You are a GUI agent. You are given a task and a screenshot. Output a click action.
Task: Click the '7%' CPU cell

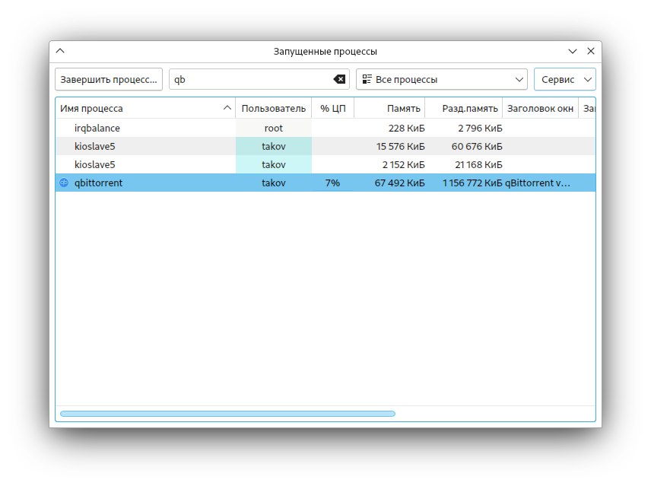click(x=332, y=183)
